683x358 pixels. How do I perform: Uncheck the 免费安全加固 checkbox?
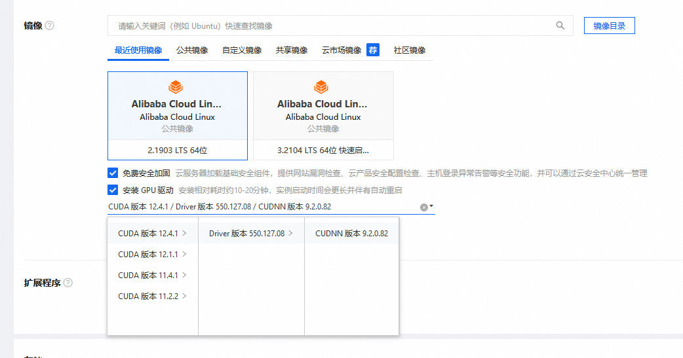click(x=113, y=173)
